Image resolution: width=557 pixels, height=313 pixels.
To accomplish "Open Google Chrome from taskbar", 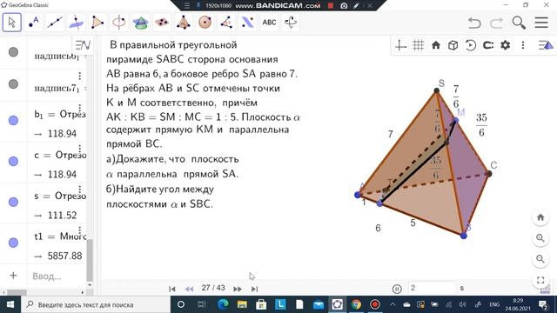I will coord(356,304).
